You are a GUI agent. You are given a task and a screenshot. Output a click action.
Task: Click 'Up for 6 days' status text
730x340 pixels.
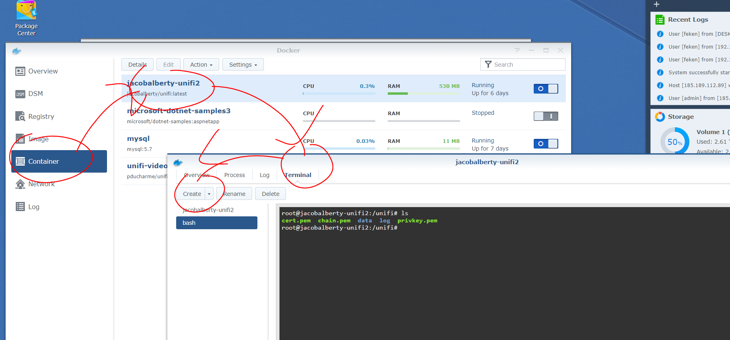pyautogui.click(x=490, y=93)
